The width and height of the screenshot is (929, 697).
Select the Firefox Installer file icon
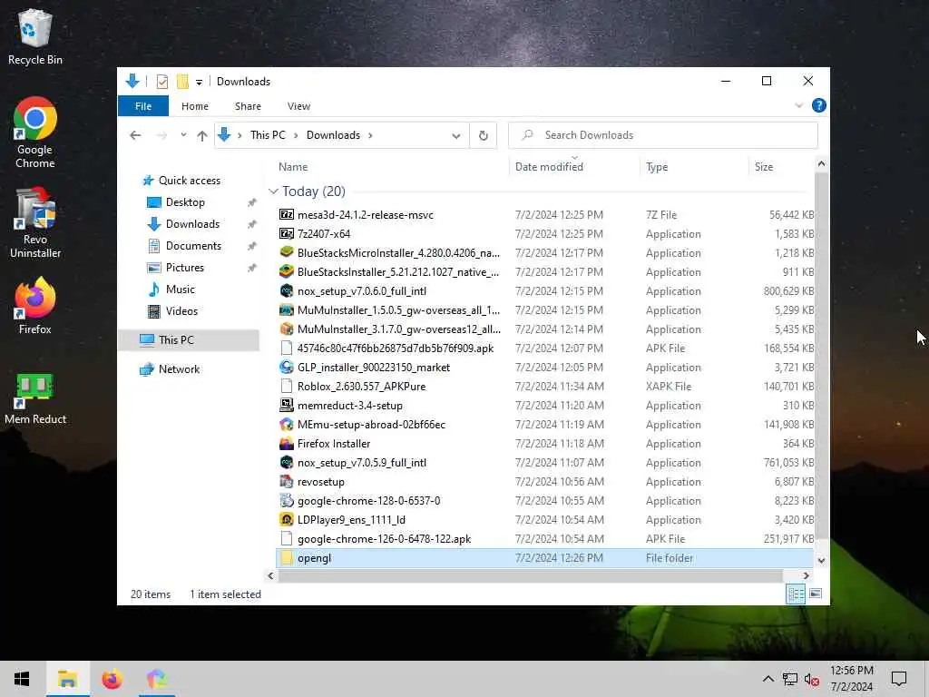[x=286, y=443]
